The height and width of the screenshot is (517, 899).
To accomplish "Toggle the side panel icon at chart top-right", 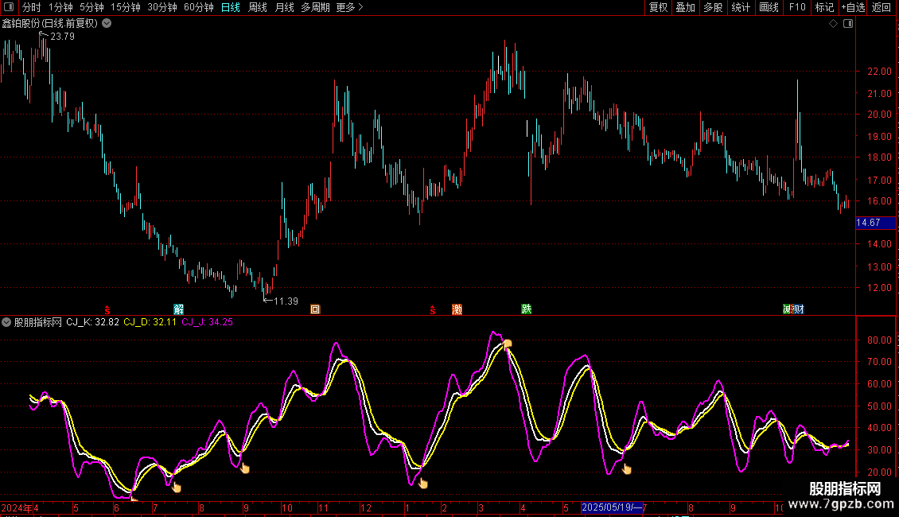I will pos(848,24).
